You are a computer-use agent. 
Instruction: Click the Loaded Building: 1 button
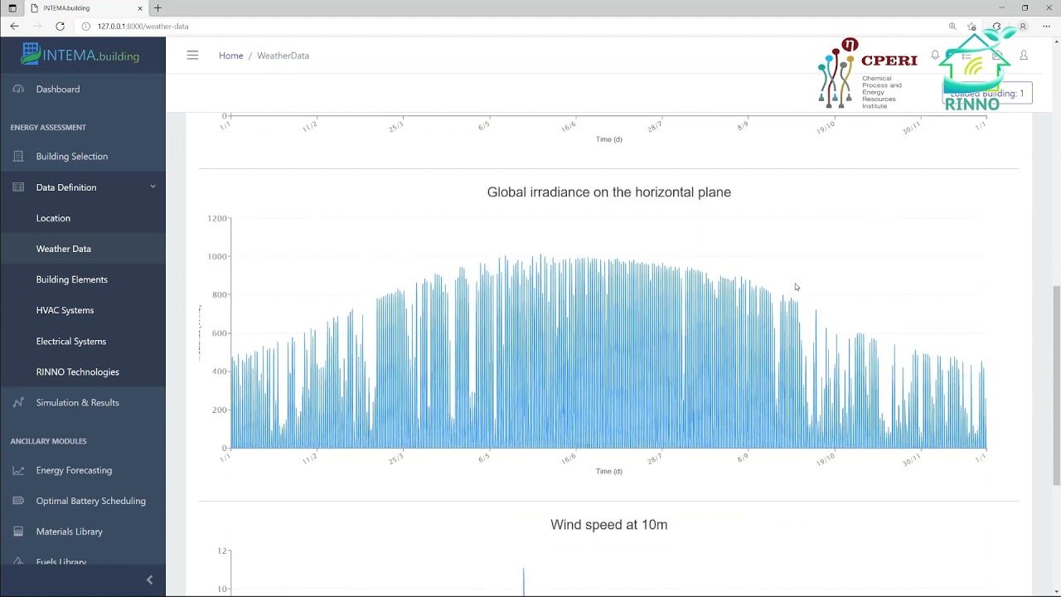click(987, 94)
